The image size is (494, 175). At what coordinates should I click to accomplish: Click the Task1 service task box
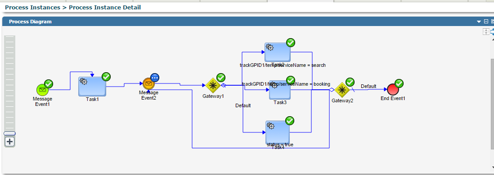coord(92,87)
